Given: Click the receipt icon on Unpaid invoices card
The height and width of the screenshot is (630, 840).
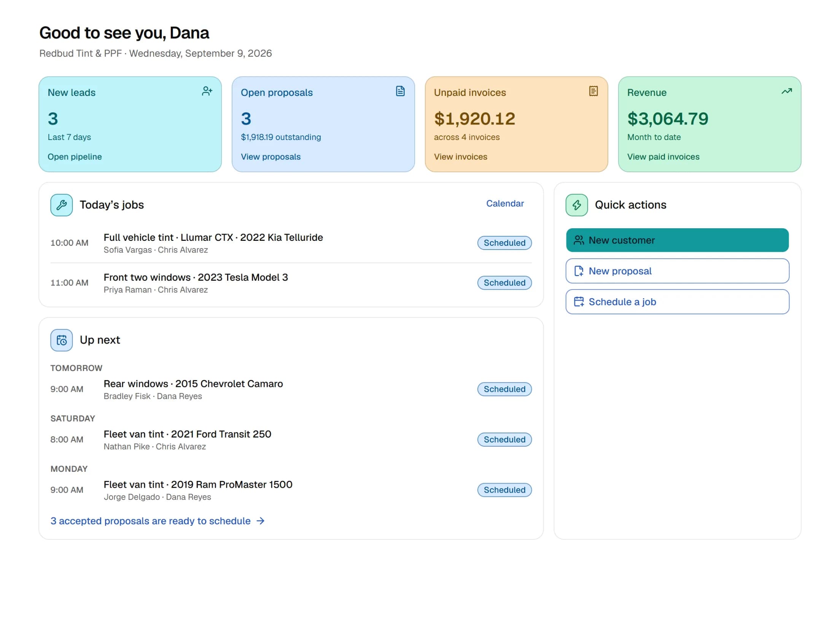Looking at the screenshot, I should 593,91.
